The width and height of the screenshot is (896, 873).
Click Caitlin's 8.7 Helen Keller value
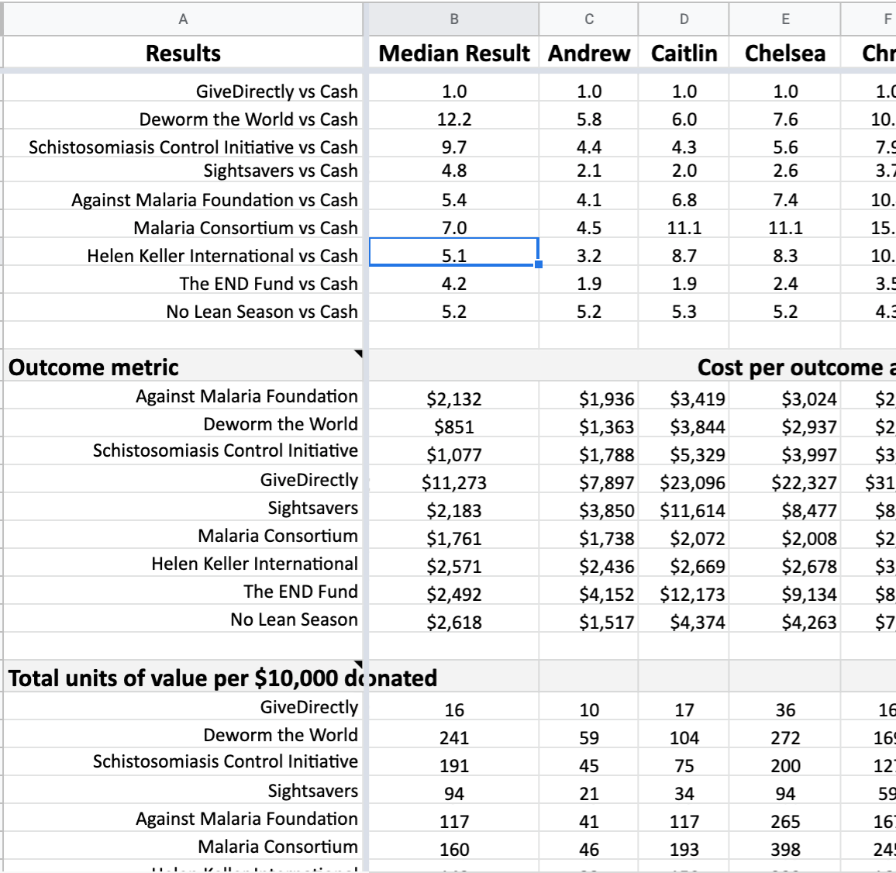click(684, 256)
